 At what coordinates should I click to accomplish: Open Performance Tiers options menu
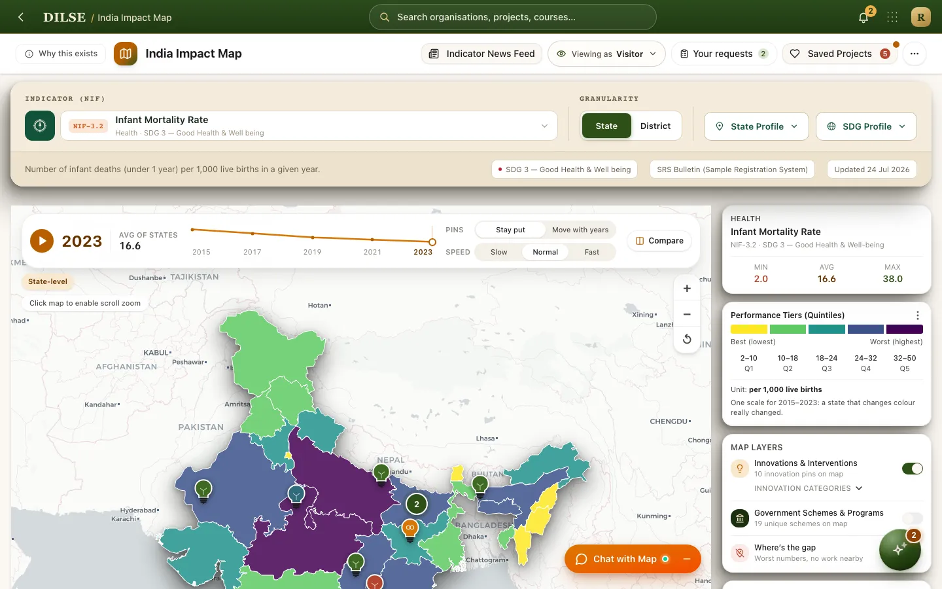click(917, 315)
